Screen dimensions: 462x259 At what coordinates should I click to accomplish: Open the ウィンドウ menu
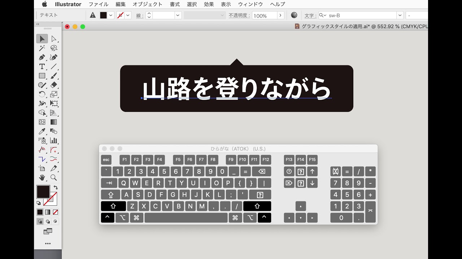(250, 4)
